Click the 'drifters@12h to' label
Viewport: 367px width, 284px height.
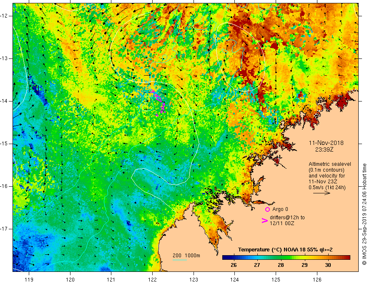[x=287, y=218]
